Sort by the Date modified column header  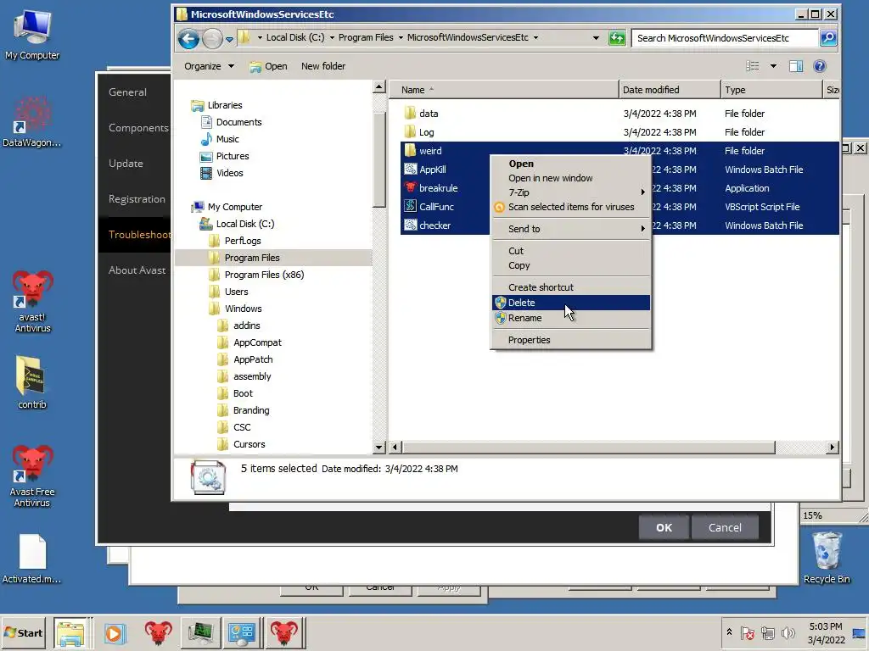pyautogui.click(x=670, y=90)
